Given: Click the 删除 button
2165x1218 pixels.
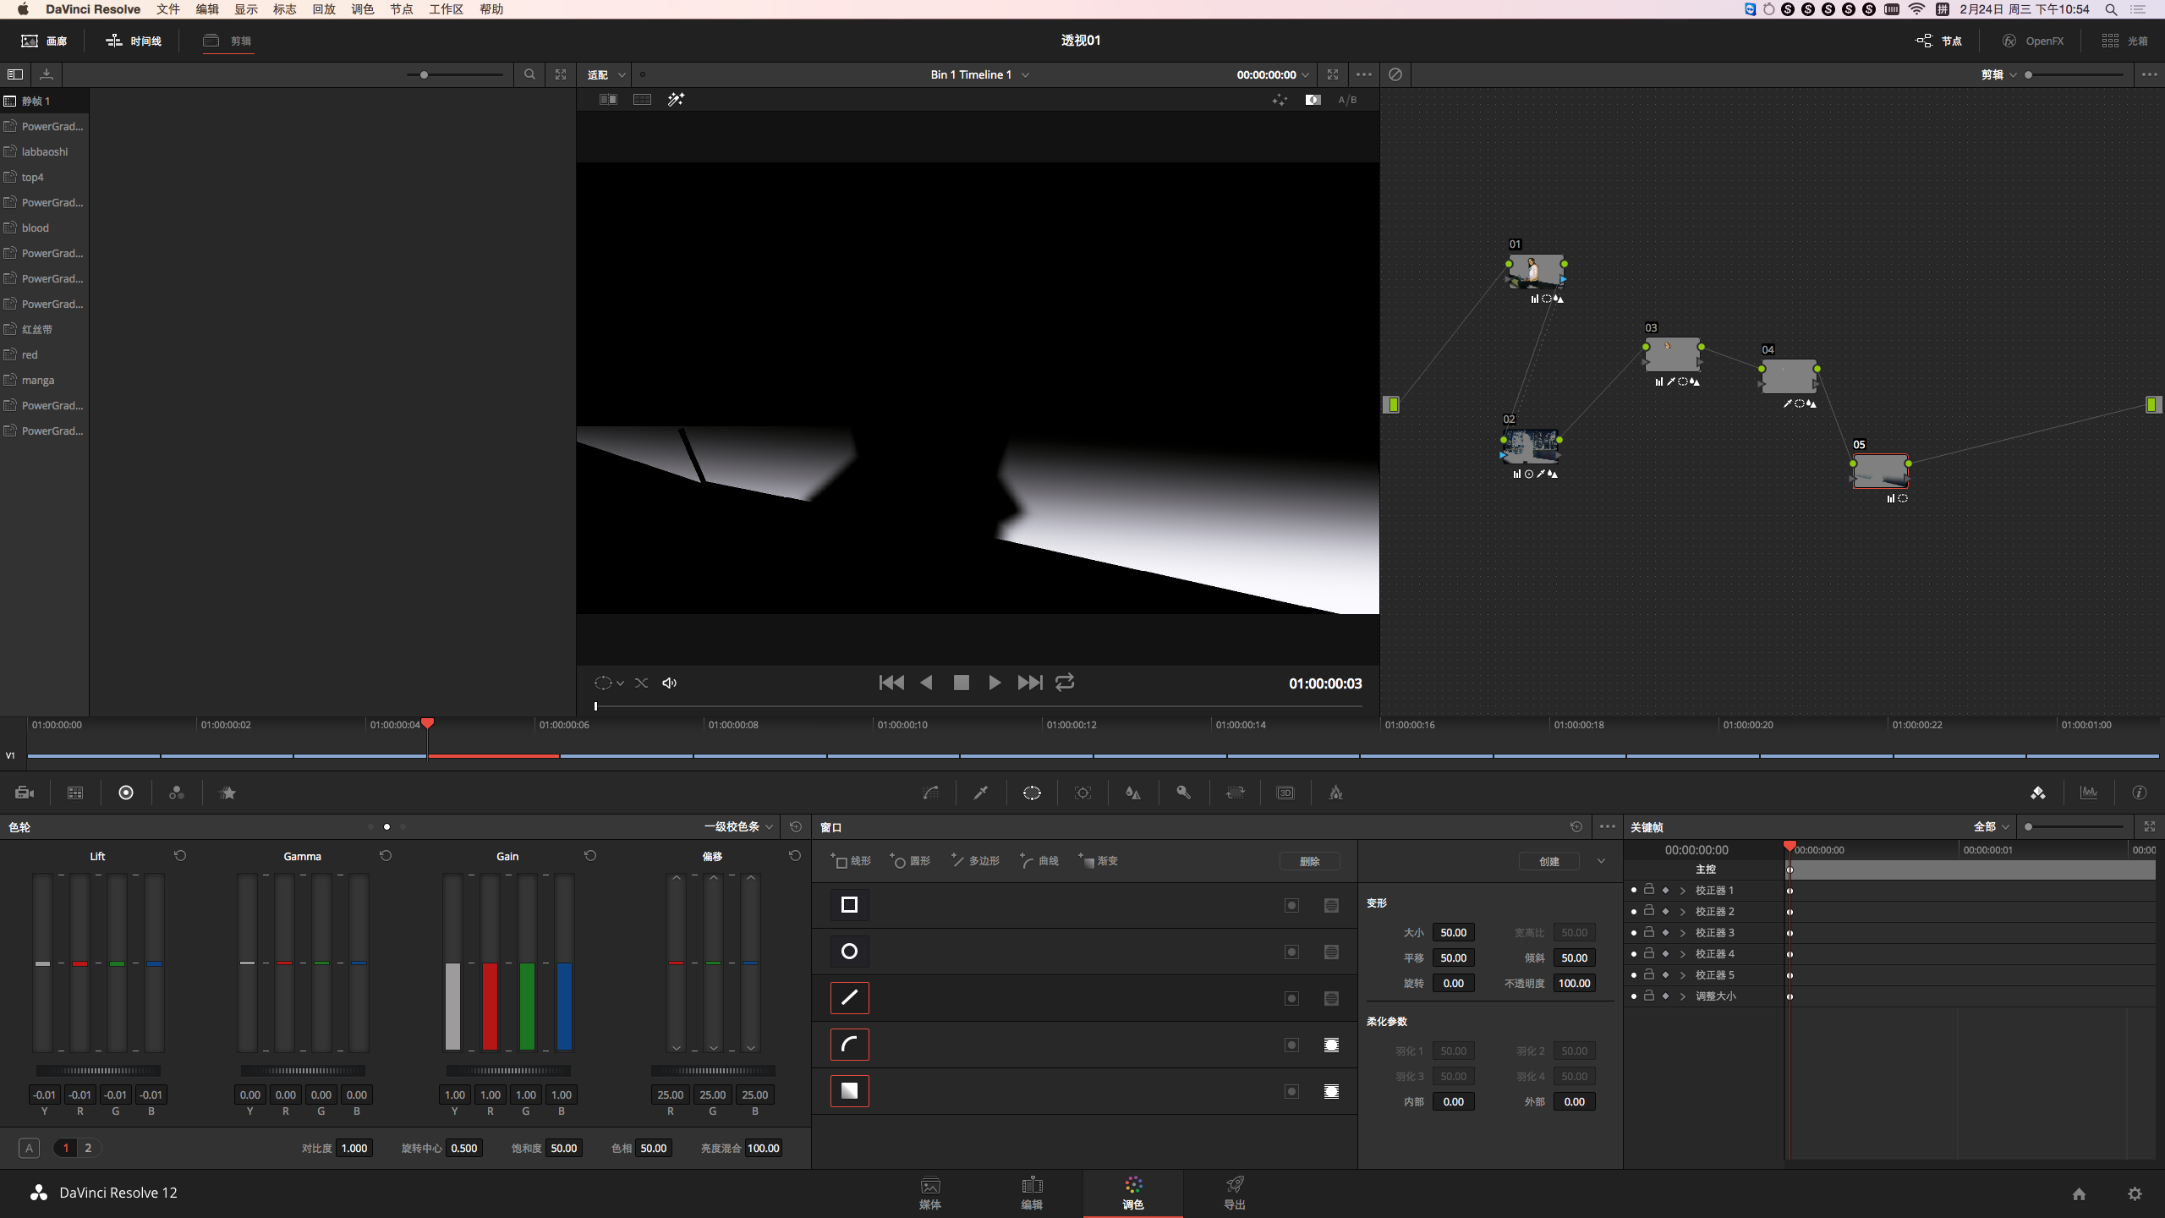Looking at the screenshot, I should point(1309,861).
